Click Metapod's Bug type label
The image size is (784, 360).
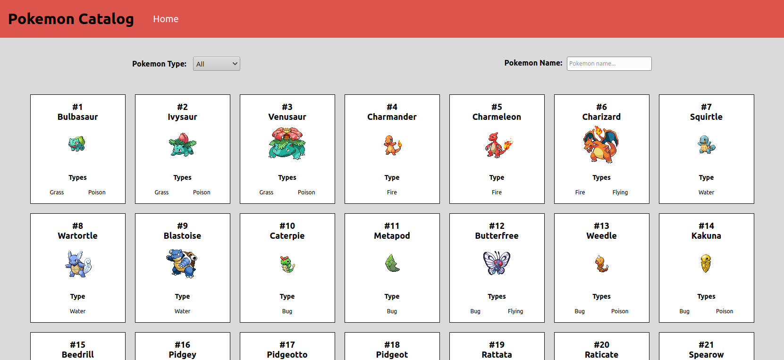click(x=392, y=311)
